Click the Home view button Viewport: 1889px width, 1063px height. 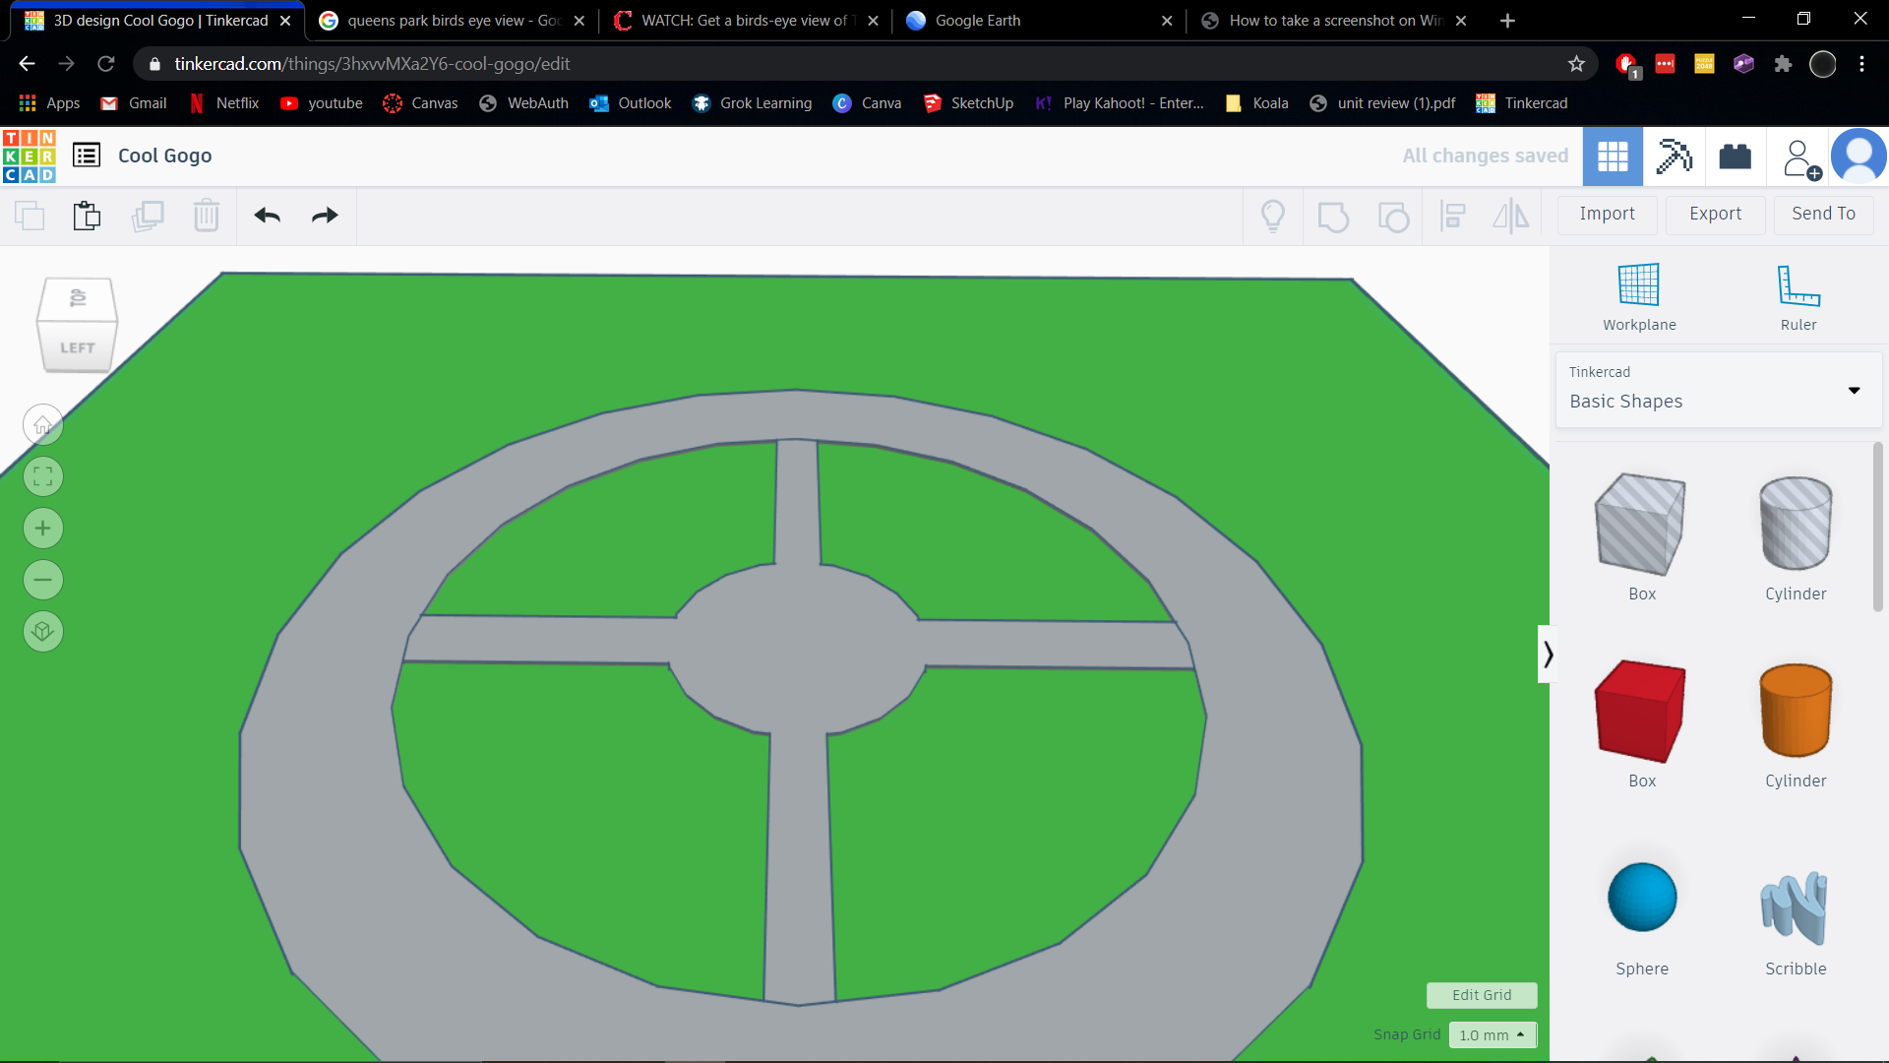tap(43, 425)
